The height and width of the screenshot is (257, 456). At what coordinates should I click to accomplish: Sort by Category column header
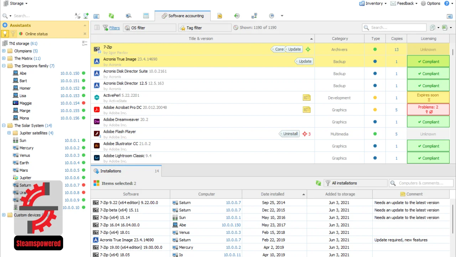pos(340,39)
